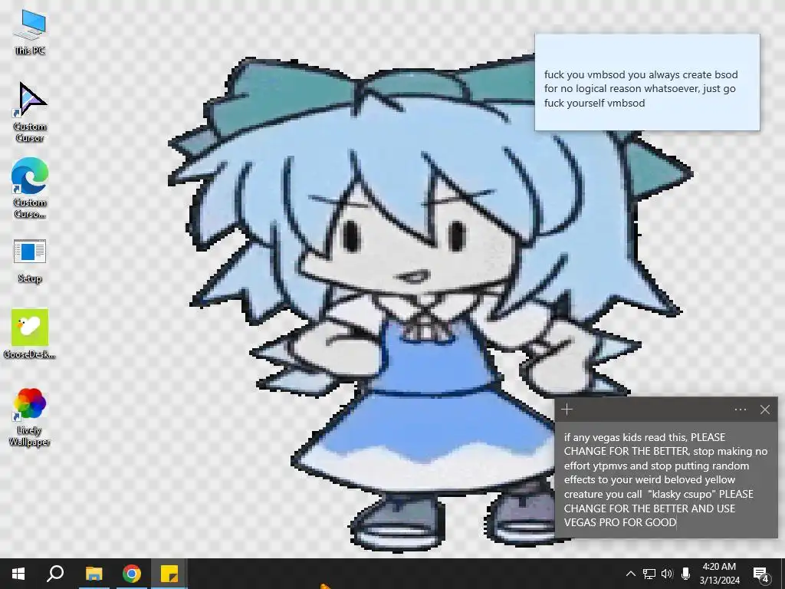This screenshot has width=785, height=589.
Task: Open network status tray icon
Action: [x=649, y=574]
